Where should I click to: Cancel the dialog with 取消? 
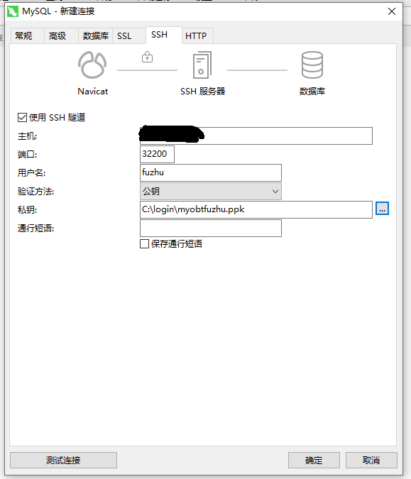click(371, 460)
